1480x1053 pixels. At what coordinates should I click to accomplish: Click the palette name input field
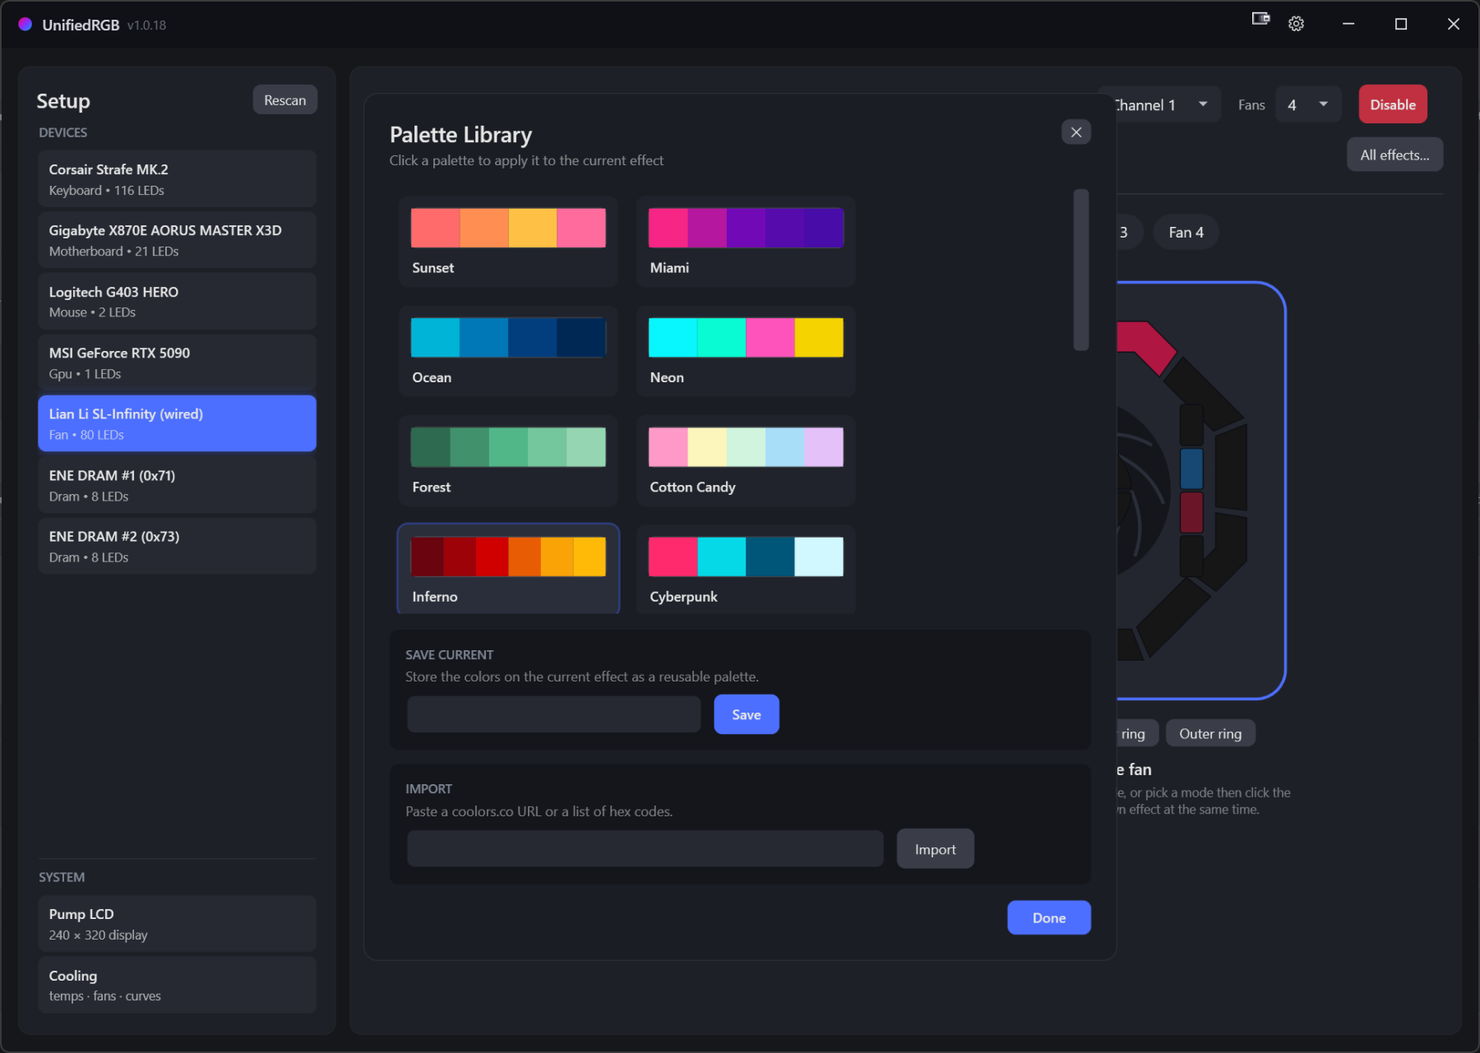click(x=553, y=714)
